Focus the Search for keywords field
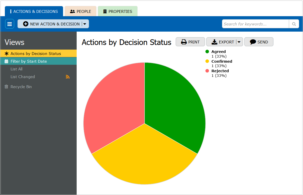The width and height of the screenshot is (303, 195). click(x=255, y=24)
